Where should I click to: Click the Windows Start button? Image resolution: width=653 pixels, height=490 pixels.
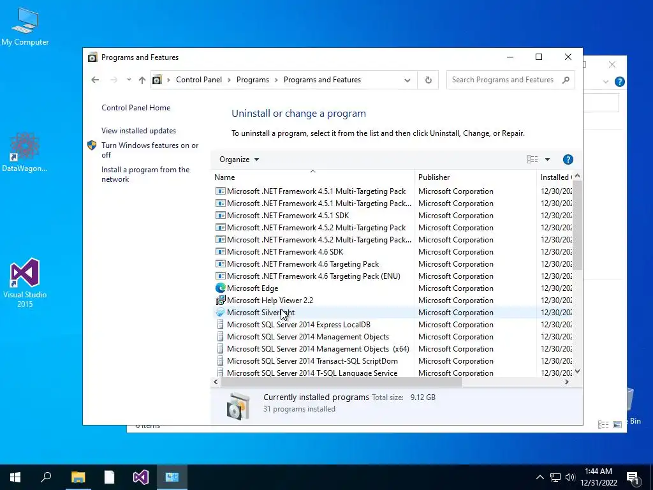click(15, 477)
